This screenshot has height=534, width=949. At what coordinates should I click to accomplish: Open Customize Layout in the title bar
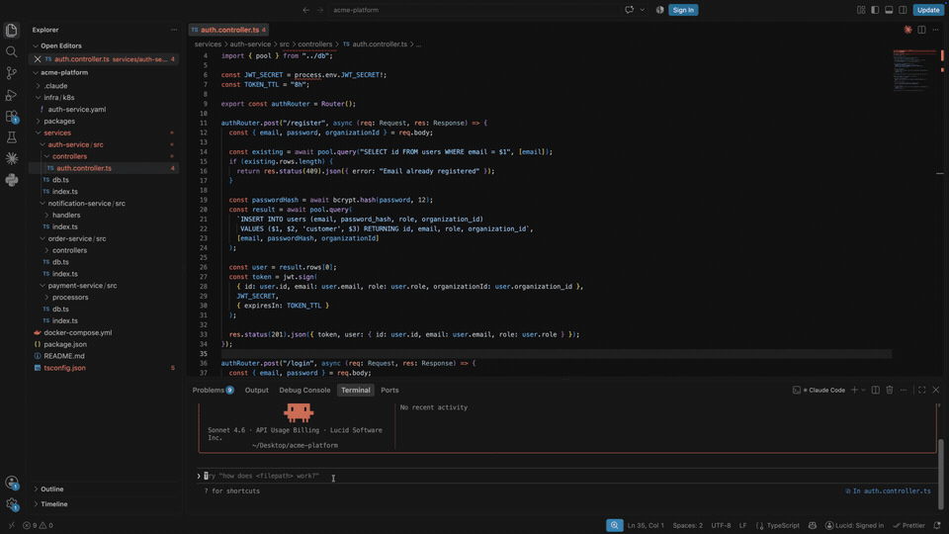coord(861,10)
